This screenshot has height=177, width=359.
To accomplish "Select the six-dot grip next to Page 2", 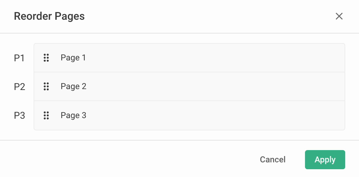I will click(x=46, y=87).
